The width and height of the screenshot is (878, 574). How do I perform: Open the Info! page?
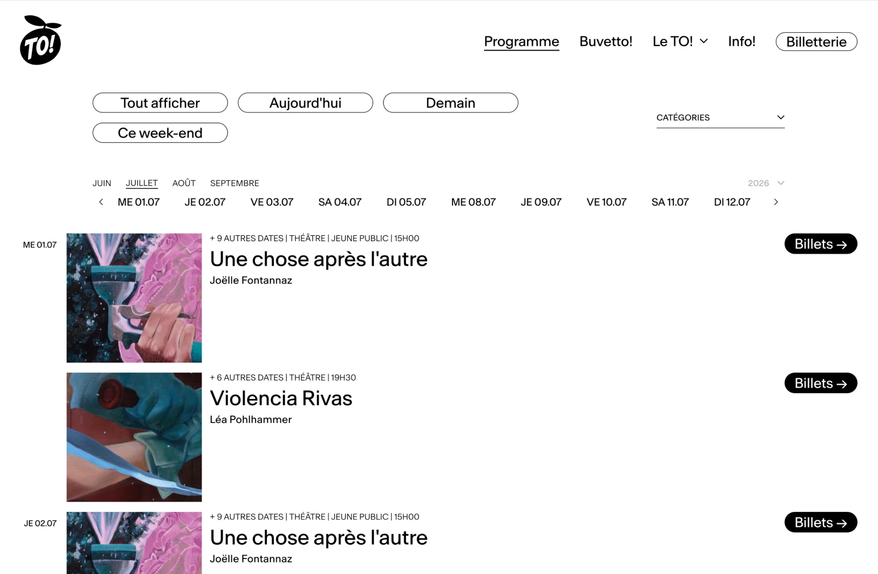point(741,41)
